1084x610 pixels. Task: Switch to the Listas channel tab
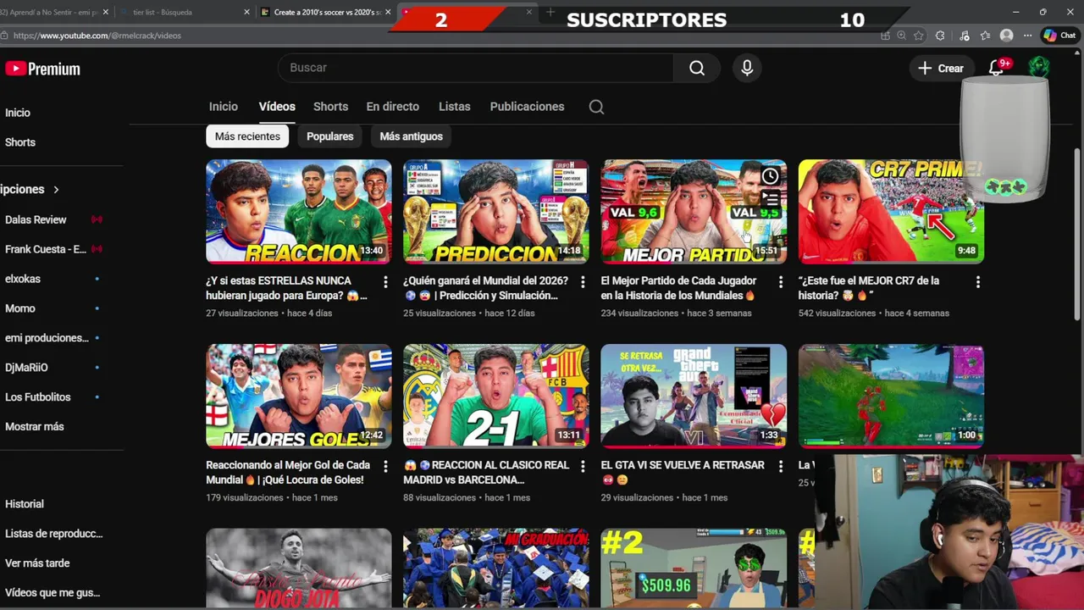pos(454,107)
